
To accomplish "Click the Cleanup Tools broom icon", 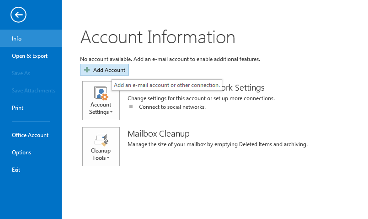I will [101, 140].
